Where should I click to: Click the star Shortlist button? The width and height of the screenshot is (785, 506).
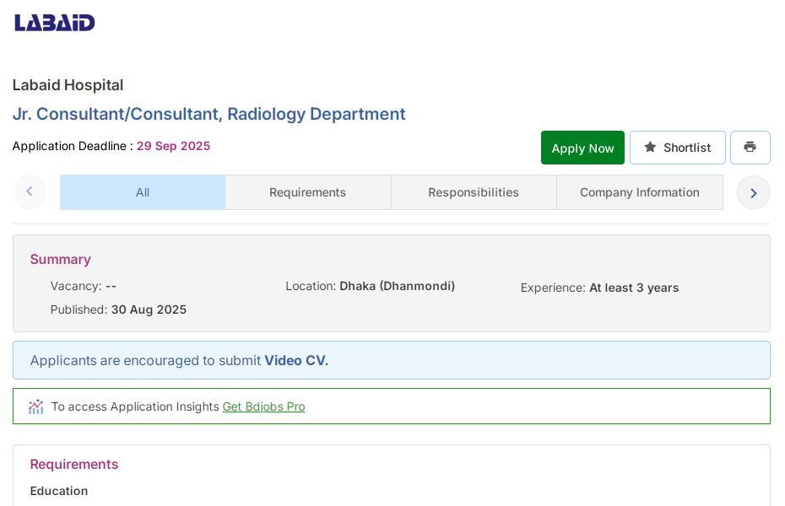[677, 148]
